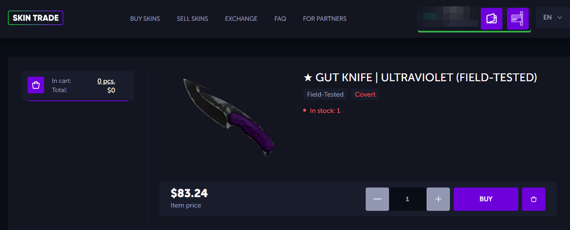570x230 pixels.
Task: Open the 0 pcs. cart link
Action: (106, 81)
